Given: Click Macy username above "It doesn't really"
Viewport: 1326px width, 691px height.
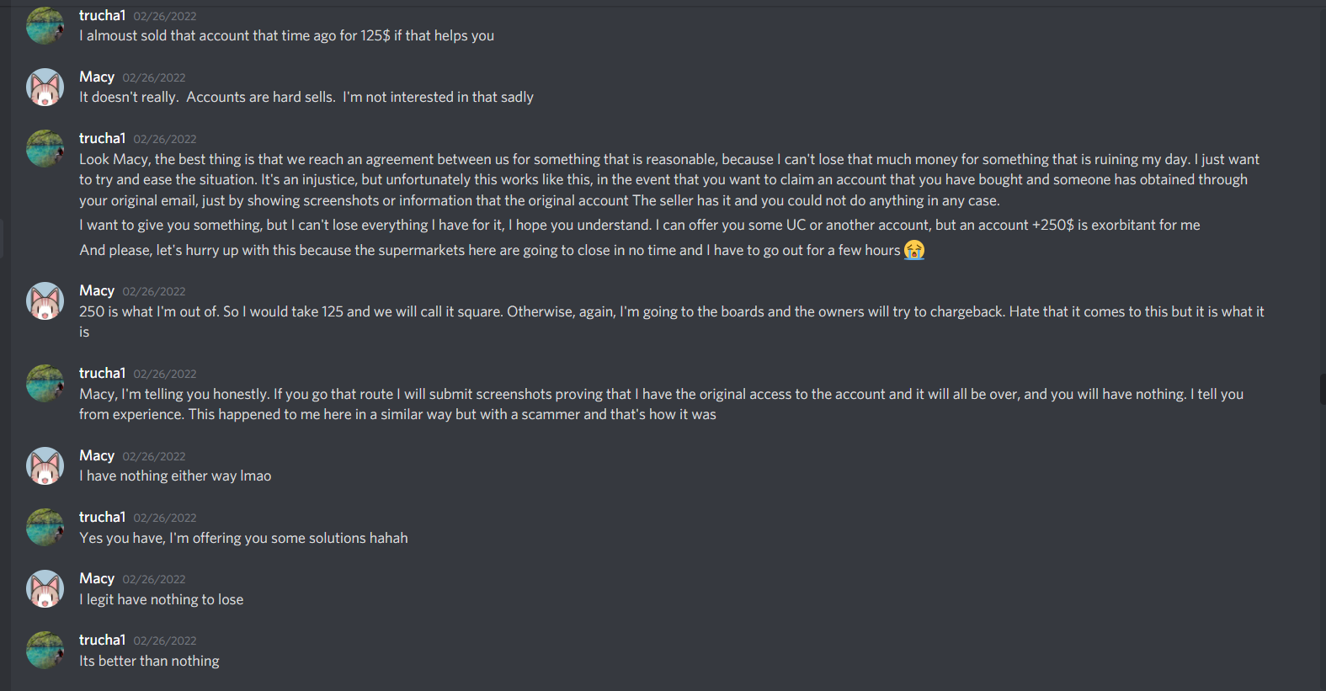Looking at the screenshot, I should (x=97, y=77).
